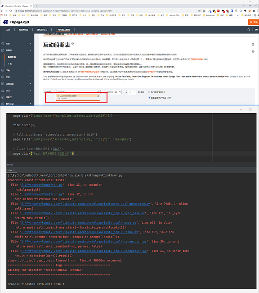This screenshot has width=259, height=293.
Task: Open the _frame.py traceback link
Action: tap(80, 232)
